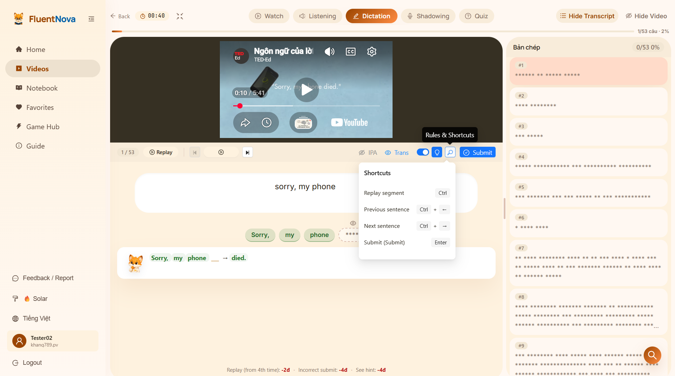Open Home in the sidebar
Viewport: 675px width, 376px height.
click(x=53, y=50)
